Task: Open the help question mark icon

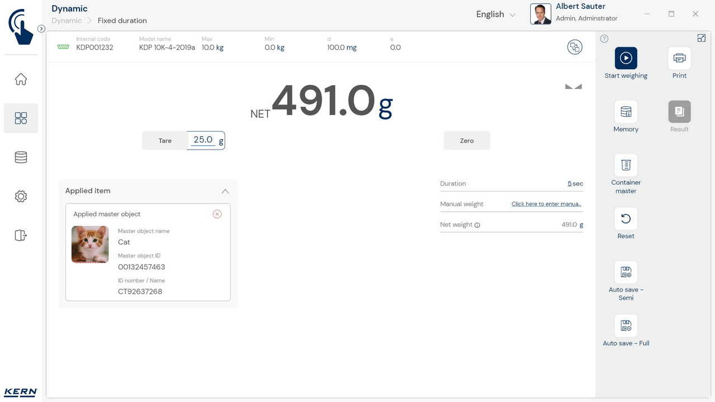Action: click(x=604, y=39)
